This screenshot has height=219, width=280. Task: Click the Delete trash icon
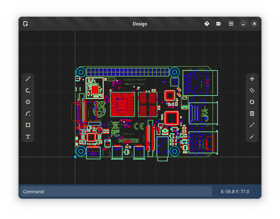[x=252, y=114]
